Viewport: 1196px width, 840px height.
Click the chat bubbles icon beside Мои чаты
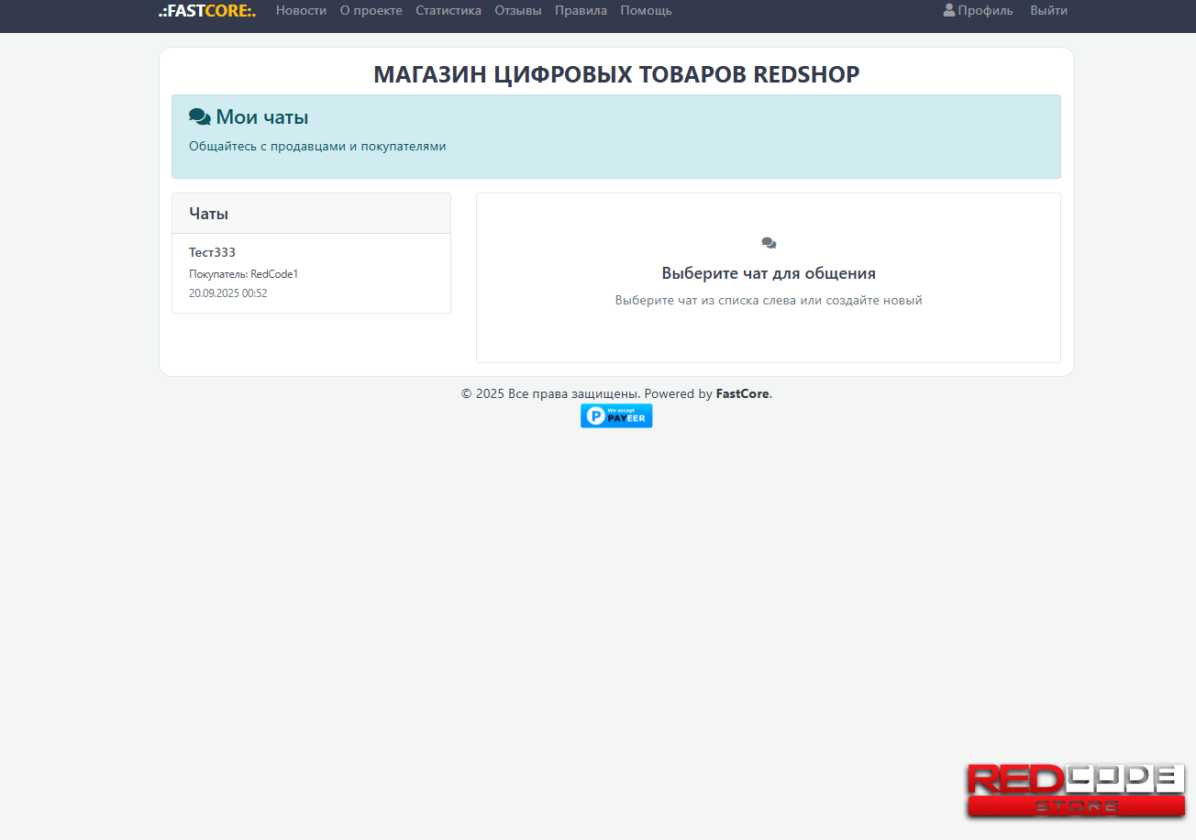pyautogui.click(x=199, y=116)
